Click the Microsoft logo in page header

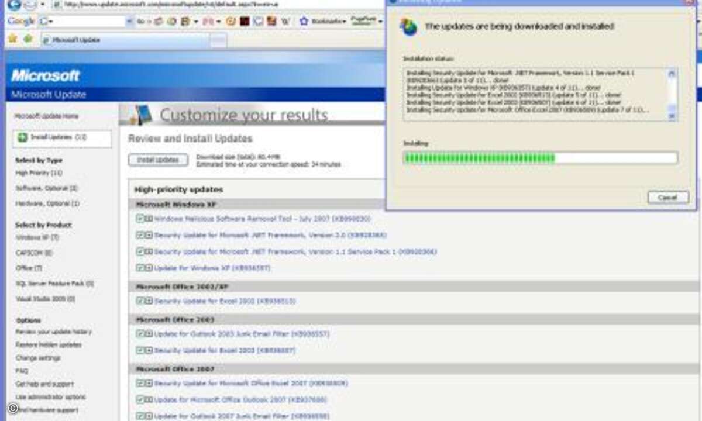coord(45,75)
